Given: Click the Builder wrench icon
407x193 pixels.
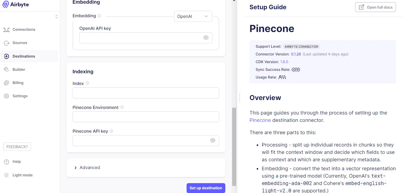Looking at the screenshot, I should (6, 70).
